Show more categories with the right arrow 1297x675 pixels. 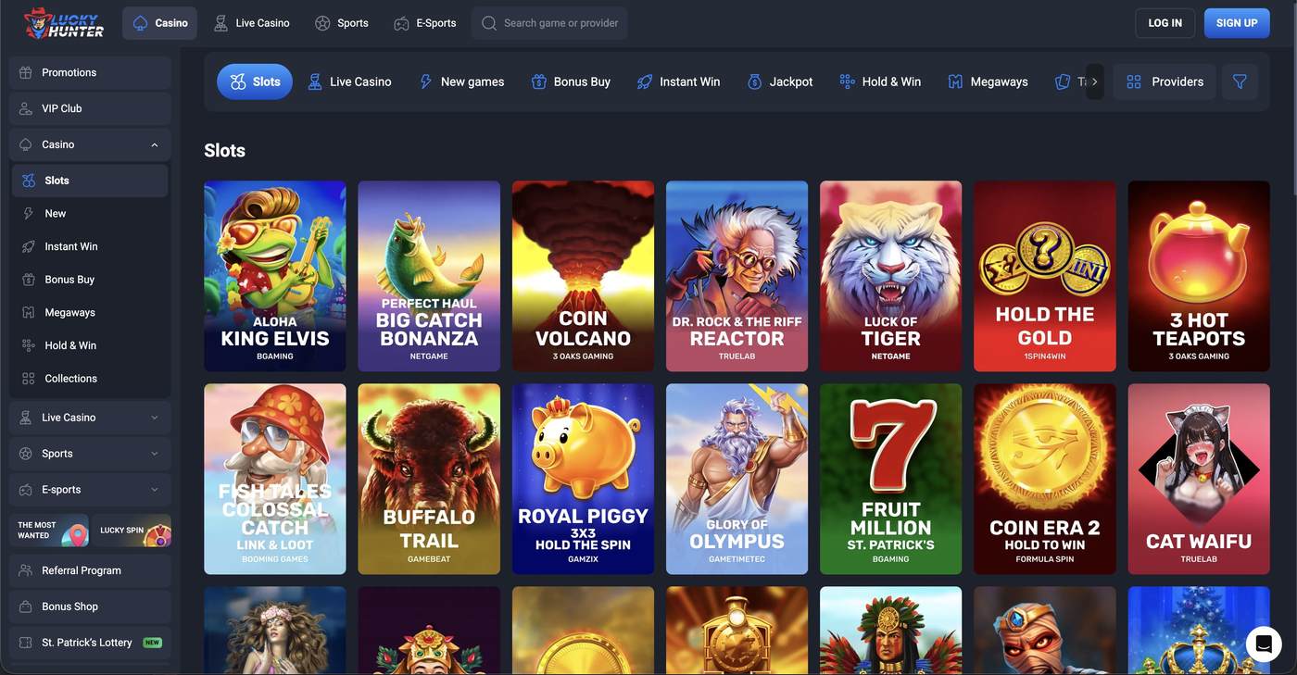pos(1094,81)
